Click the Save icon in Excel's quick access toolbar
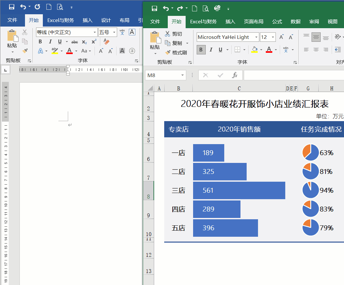Viewport: 344px width, 285px height. click(x=154, y=8)
